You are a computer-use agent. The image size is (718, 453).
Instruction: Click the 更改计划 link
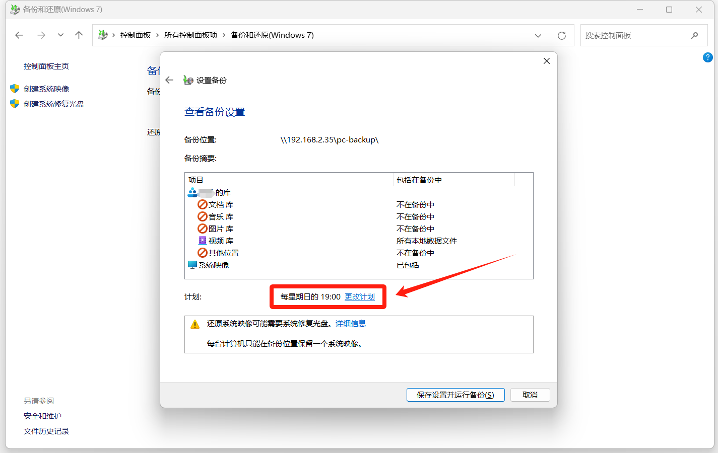point(360,297)
